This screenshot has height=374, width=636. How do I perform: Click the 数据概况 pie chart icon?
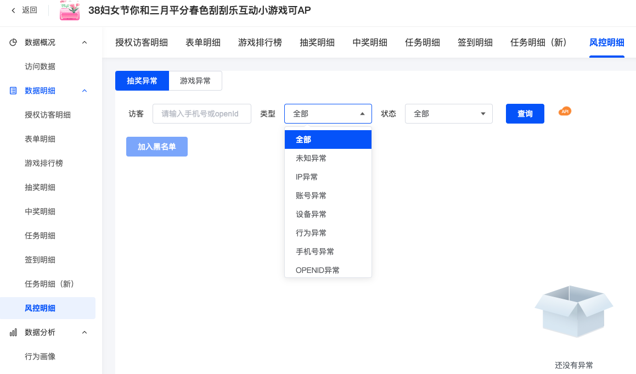[x=13, y=42]
